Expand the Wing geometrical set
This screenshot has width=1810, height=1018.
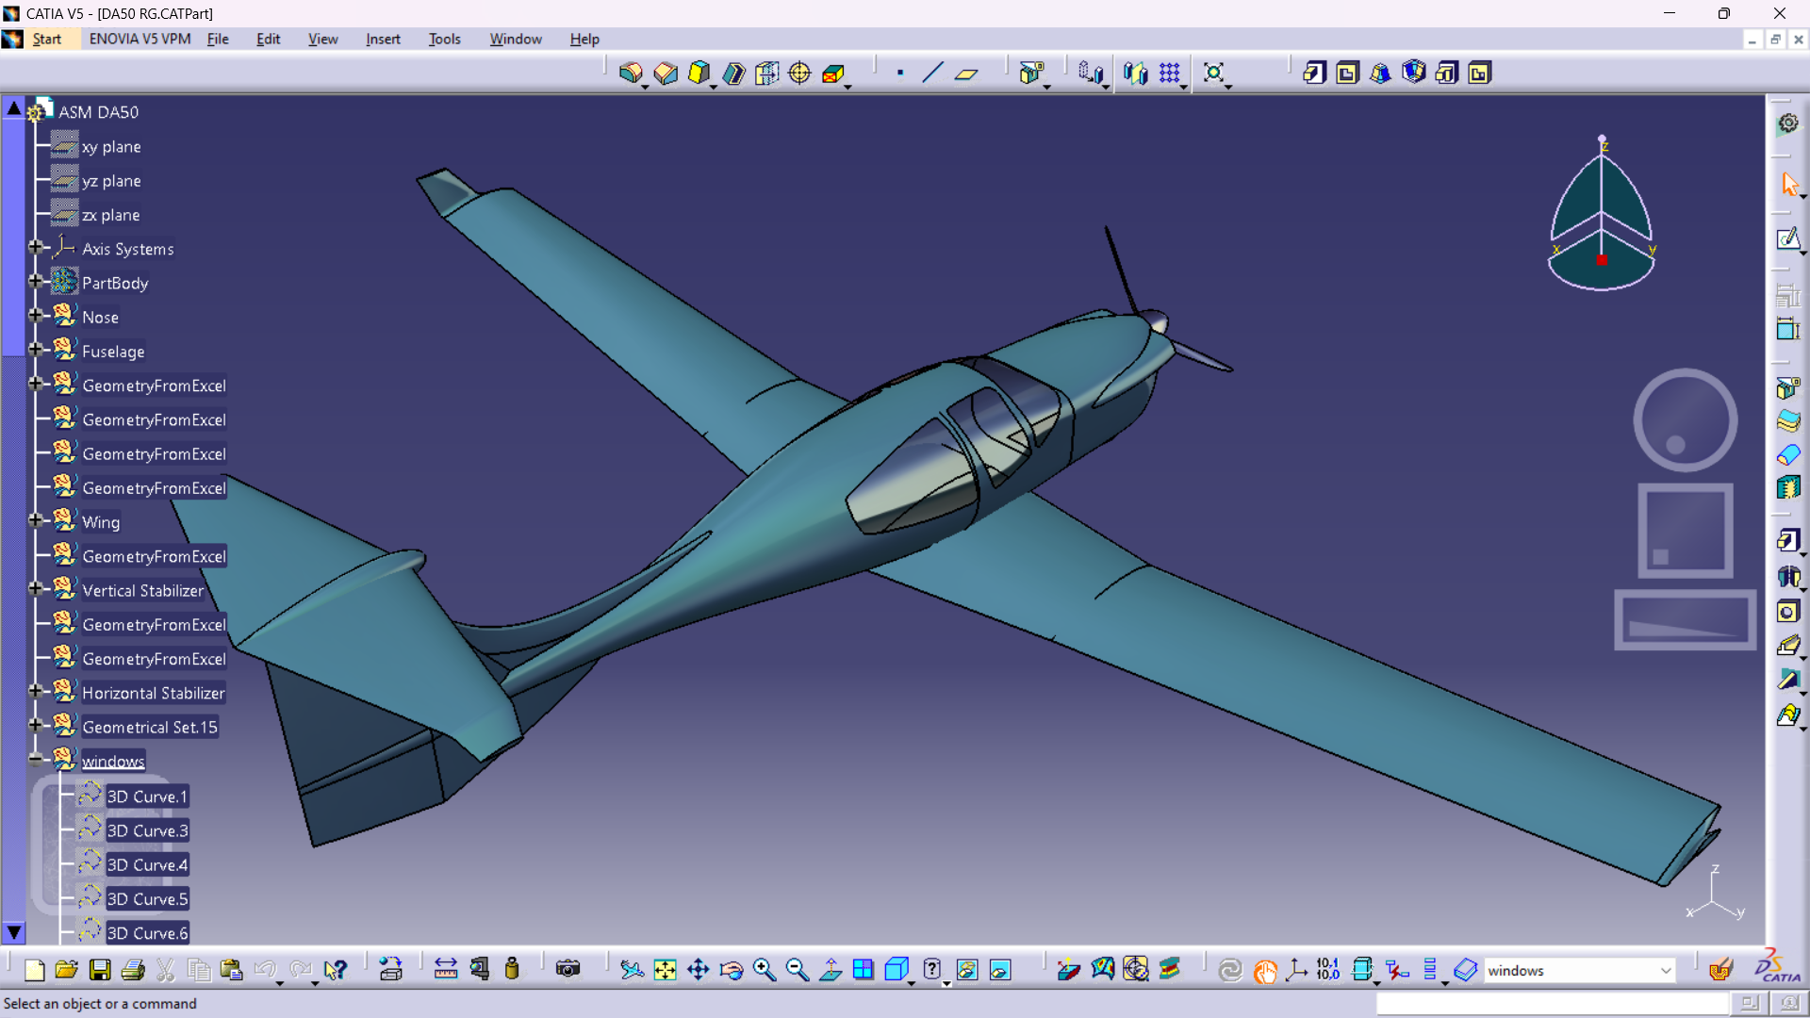(36, 520)
